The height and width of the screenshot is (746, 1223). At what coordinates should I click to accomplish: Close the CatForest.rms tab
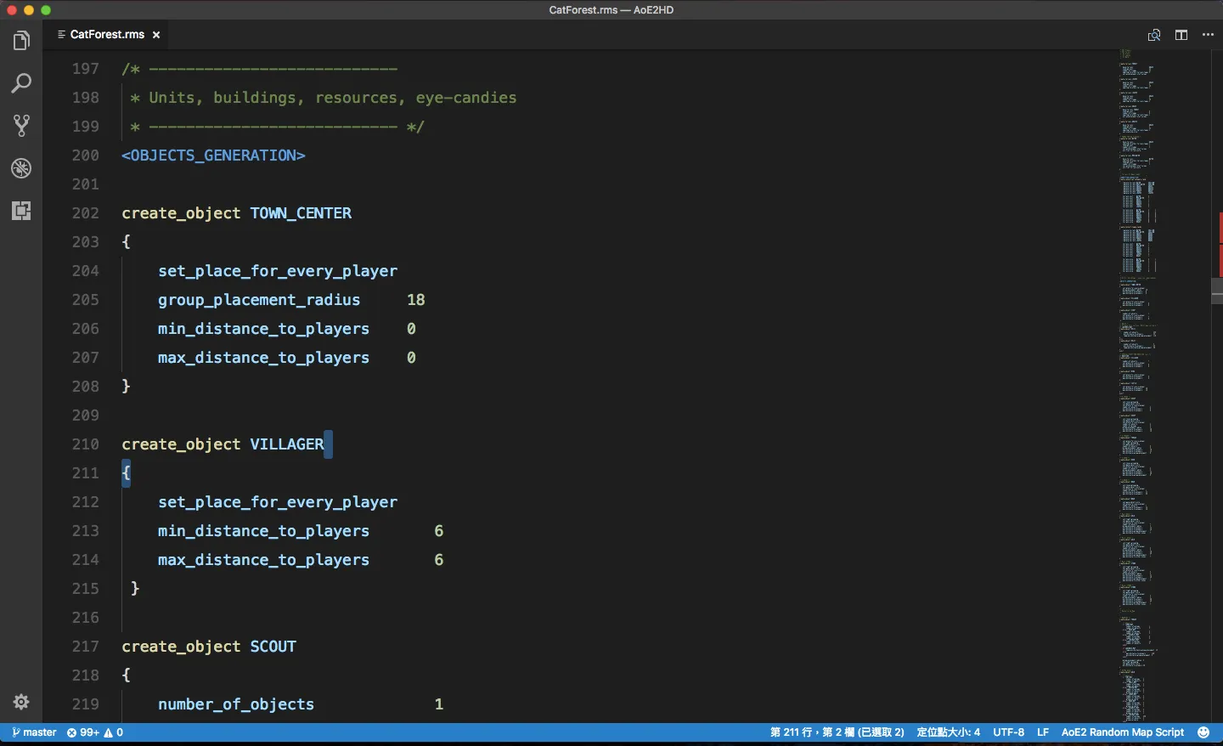[156, 35]
